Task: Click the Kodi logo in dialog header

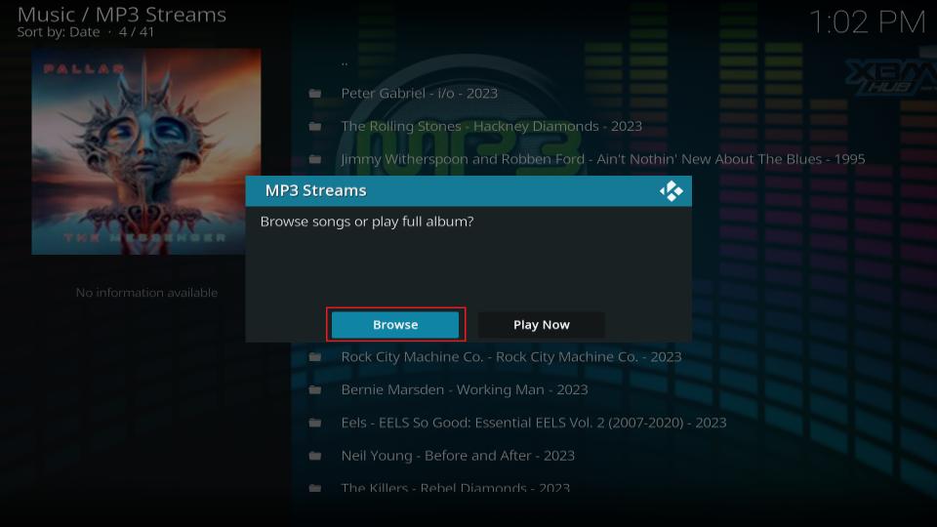Action: 672,191
